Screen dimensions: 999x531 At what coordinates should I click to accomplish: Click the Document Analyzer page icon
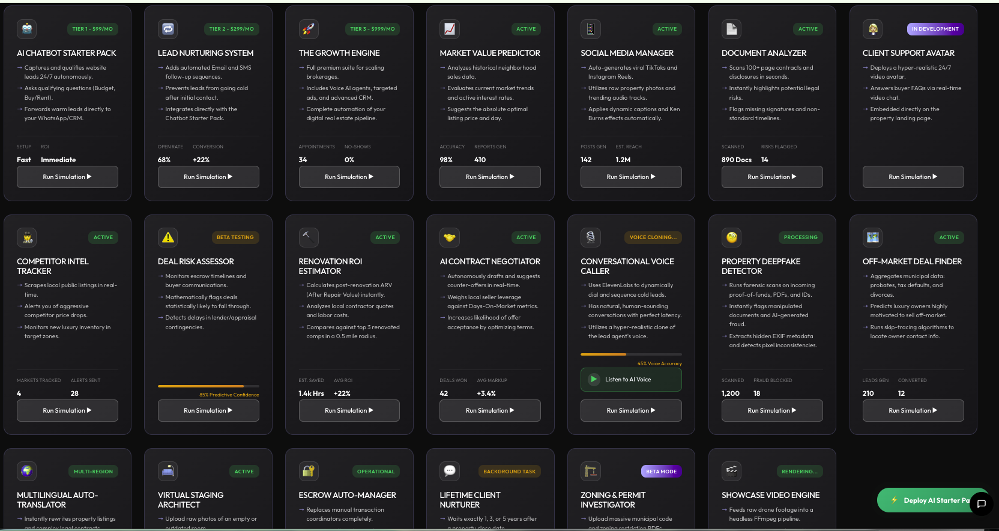coord(731,29)
